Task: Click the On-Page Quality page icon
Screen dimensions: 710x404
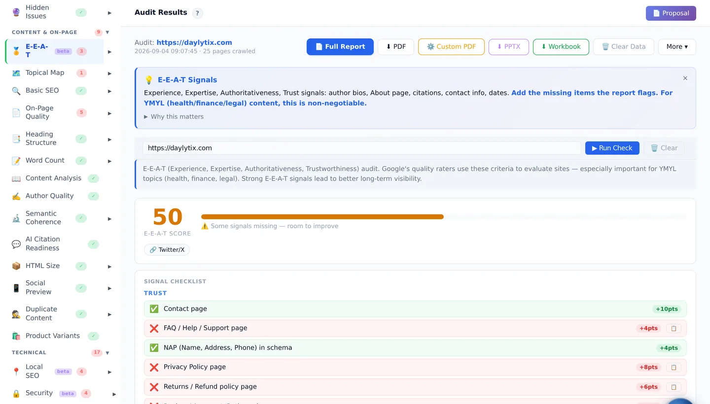Action: coord(16,112)
